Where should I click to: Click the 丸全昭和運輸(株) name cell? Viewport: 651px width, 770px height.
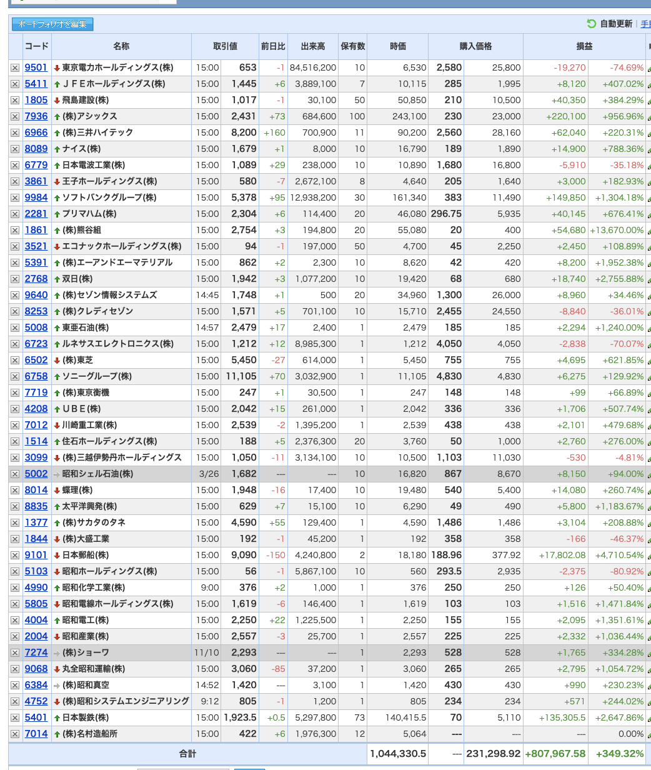coord(121,669)
